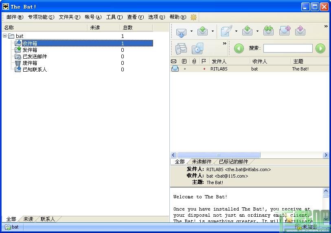
Task: Click the envelope status column header icon
Action: point(174,62)
